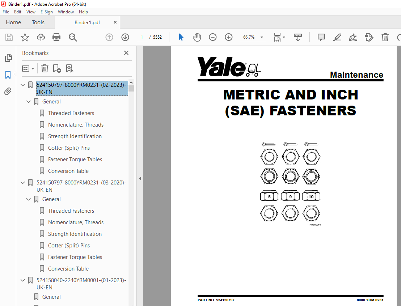Select the arrow Selection tool
This screenshot has width=401, height=306.
(x=181, y=37)
